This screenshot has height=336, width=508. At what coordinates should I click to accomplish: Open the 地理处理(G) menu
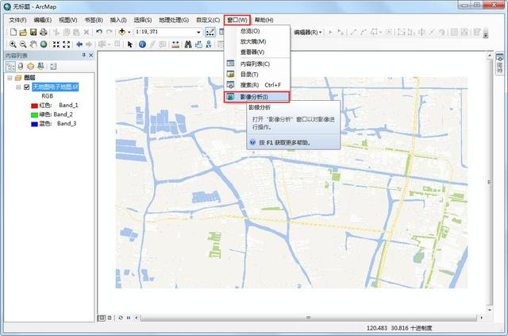pyautogui.click(x=174, y=20)
